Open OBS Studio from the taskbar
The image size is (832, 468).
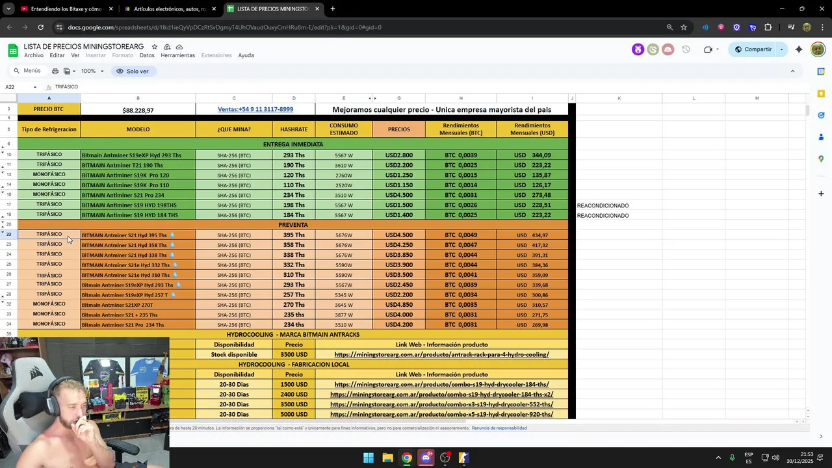coord(445,458)
